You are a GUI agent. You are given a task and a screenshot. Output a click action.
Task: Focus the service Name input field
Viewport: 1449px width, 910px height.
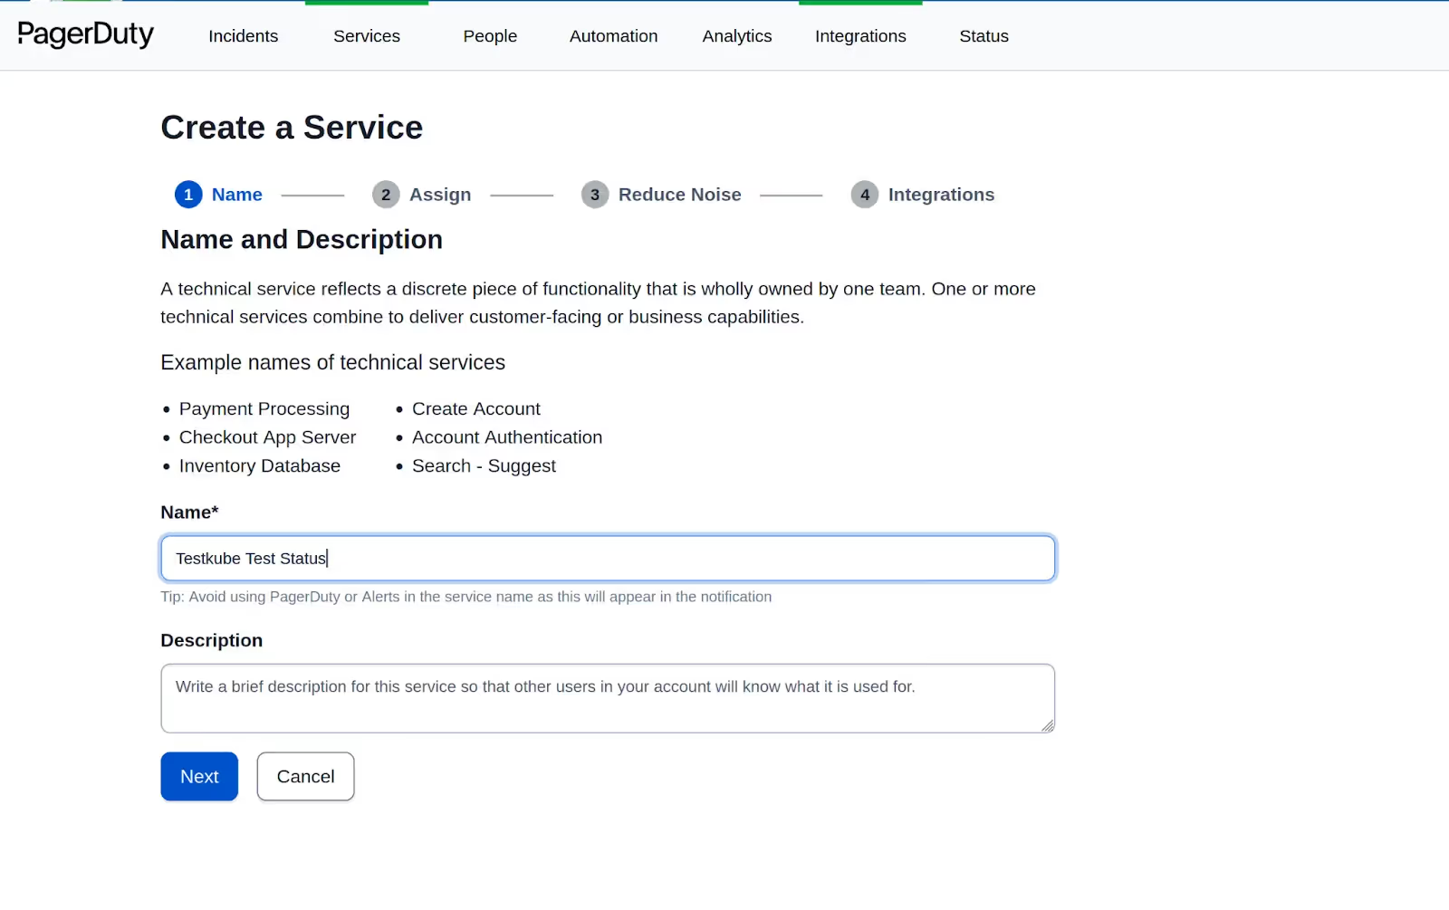[608, 558]
